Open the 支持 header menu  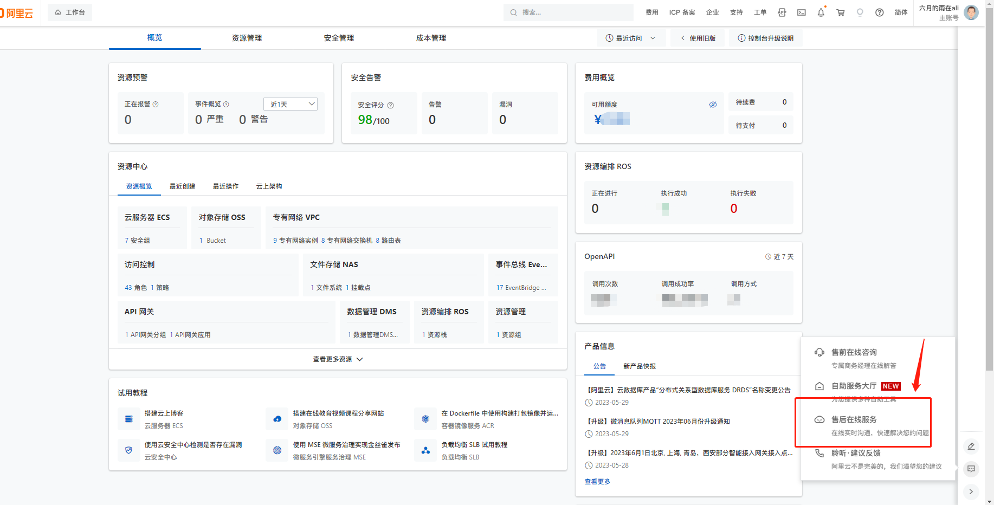click(737, 12)
